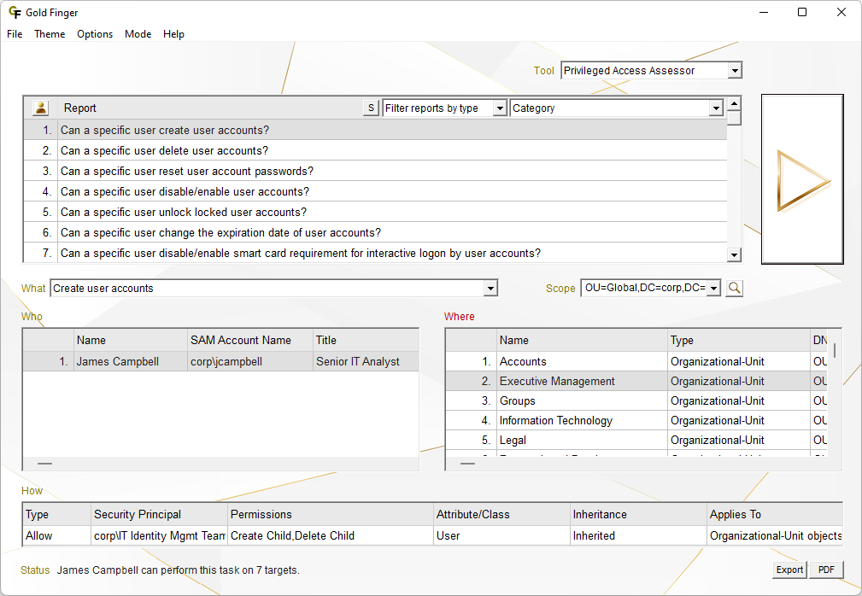Select Information Technology in Where table

coord(636,420)
